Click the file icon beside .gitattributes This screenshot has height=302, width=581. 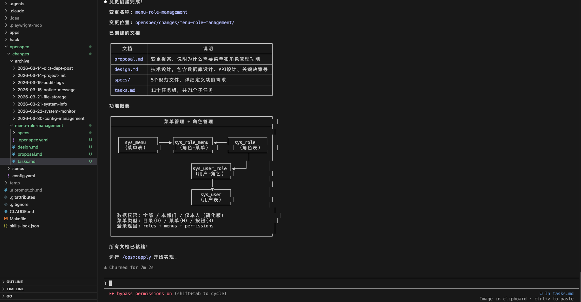tap(6, 197)
